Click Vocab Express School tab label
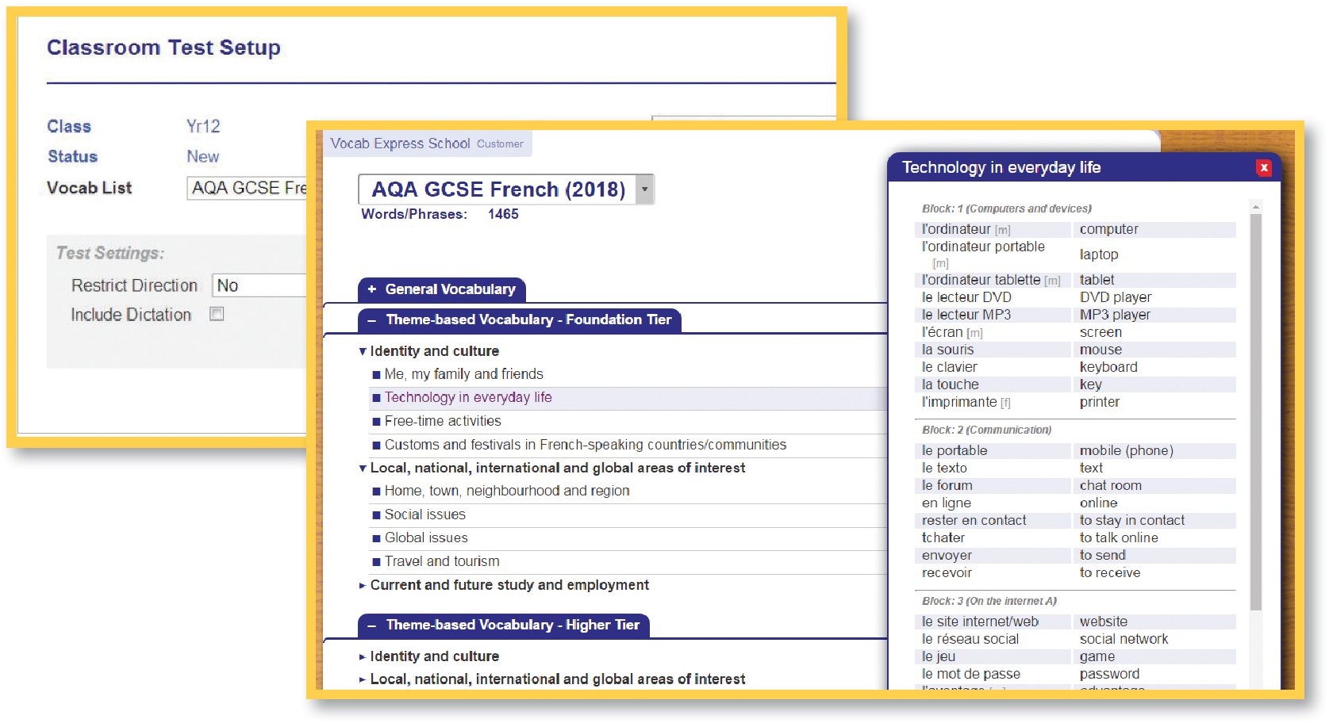Viewport: 1329px width, 723px height. 400,143
